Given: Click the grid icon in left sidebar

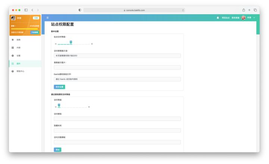Looking at the screenshot, I should (x=13, y=48).
